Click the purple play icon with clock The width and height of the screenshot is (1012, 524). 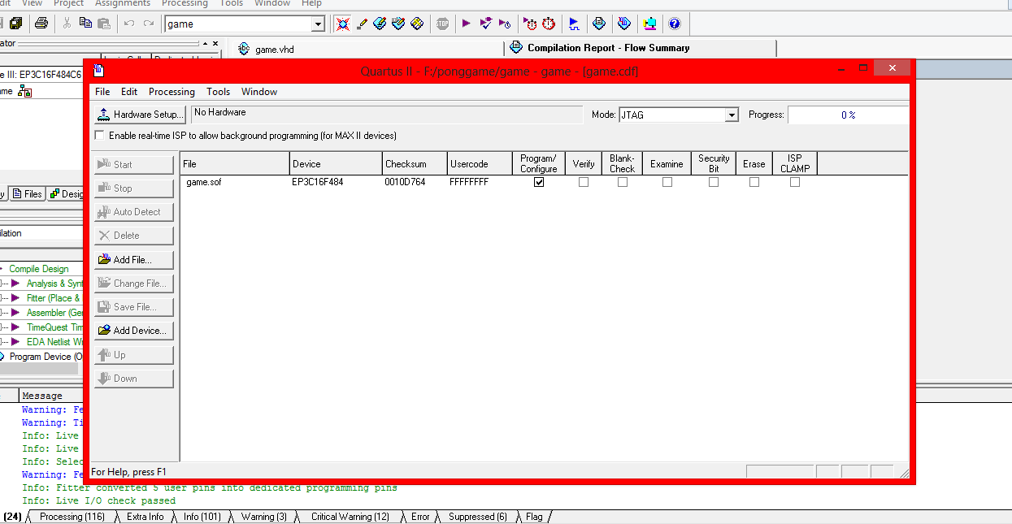pos(505,24)
